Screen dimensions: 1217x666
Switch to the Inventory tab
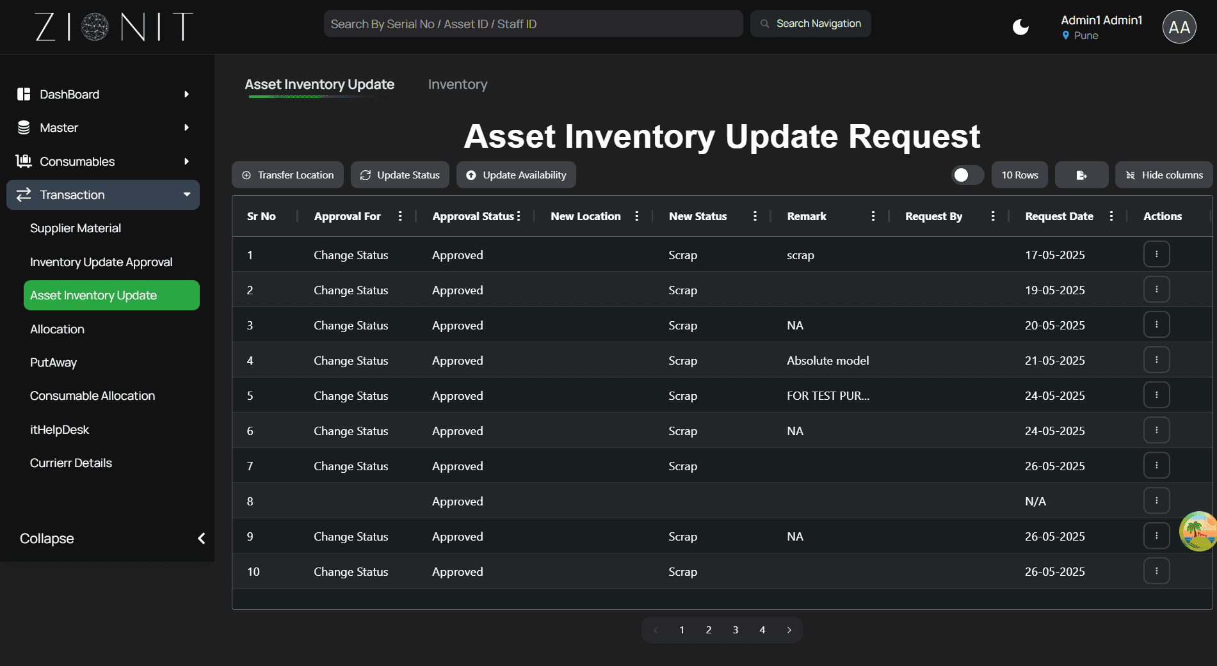click(x=457, y=84)
